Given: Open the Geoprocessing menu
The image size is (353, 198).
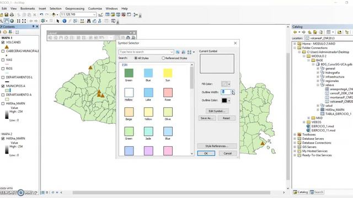Looking at the screenshot, I should (x=75, y=9).
